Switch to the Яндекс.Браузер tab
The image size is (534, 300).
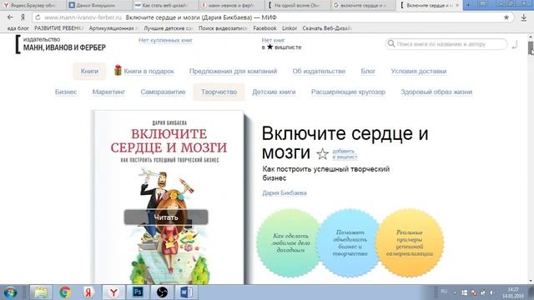coord(33,5)
